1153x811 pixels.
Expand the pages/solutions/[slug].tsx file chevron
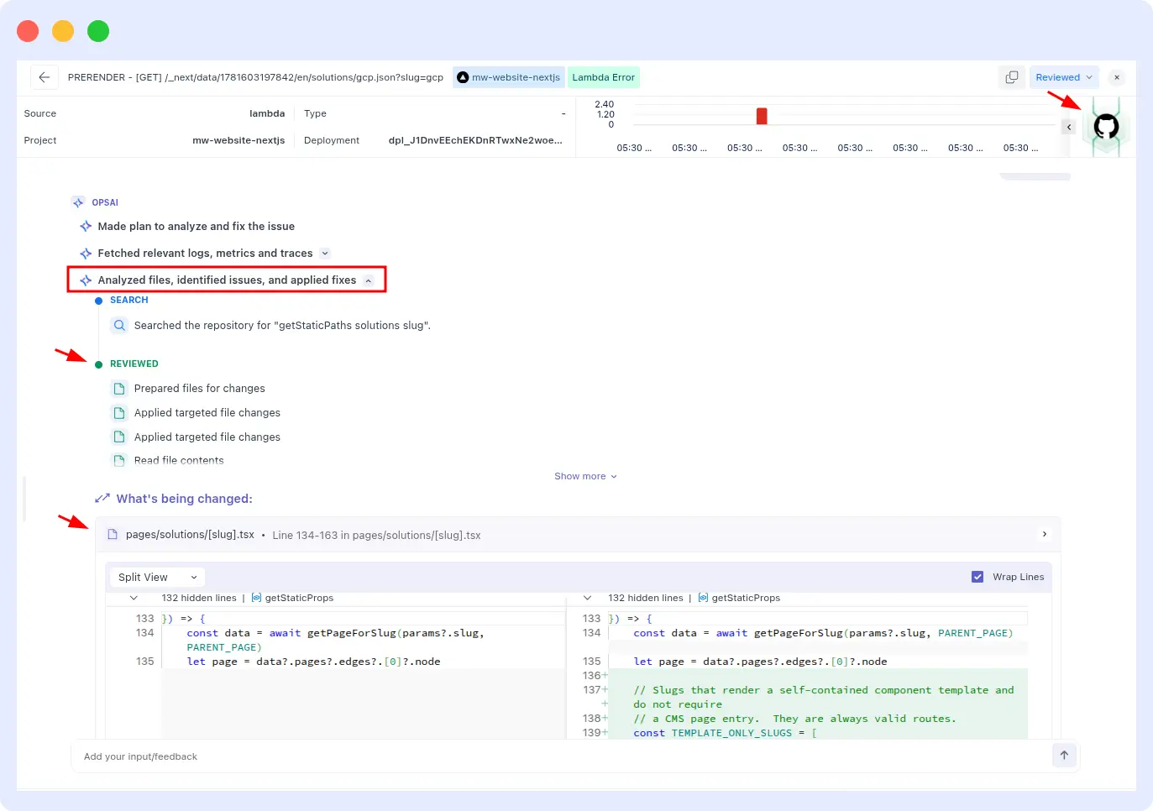tap(1044, 534)
